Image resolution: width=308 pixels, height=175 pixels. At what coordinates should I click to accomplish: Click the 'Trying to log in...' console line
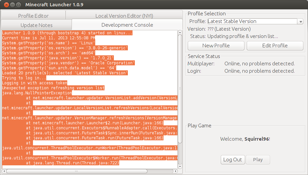pyautogui.click(x=24, y=78)
